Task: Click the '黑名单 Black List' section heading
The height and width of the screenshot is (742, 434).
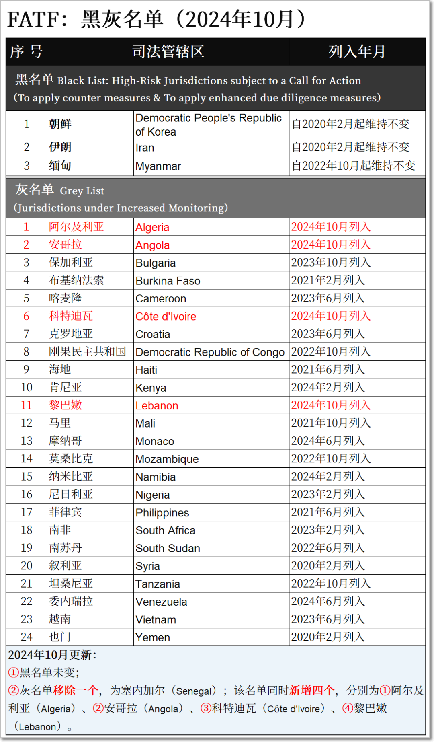Action: coord(216,88)
